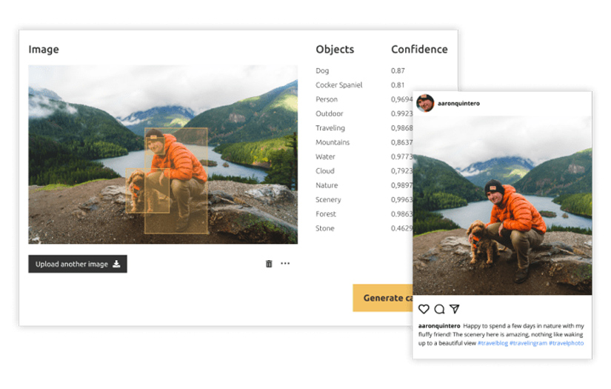Click aaronquintero username in the caption

pos(439,326)
